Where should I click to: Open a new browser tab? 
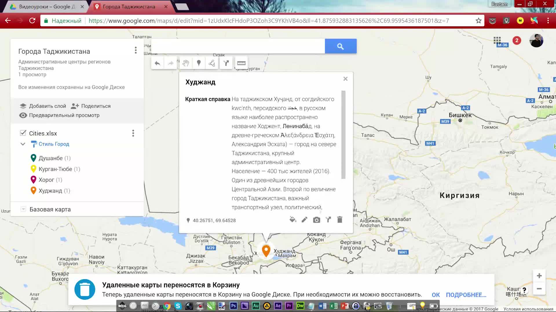click(x=182, y=6)
